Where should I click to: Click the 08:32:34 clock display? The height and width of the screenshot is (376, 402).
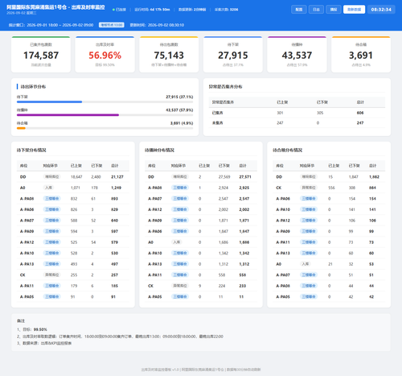coord(381,10)
